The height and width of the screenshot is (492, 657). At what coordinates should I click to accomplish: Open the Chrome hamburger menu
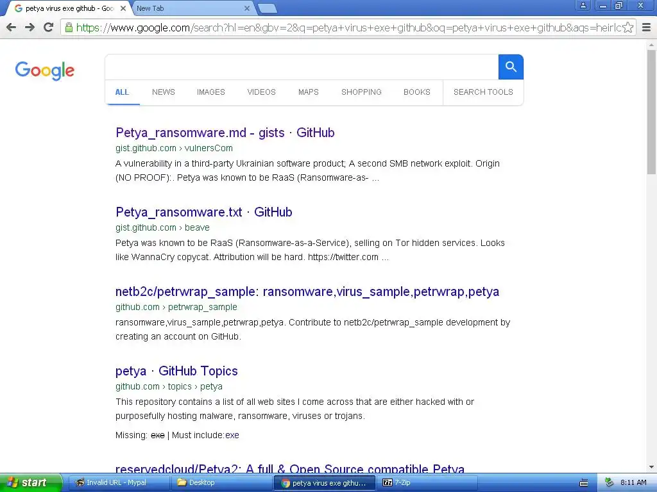pyautogui.click(x=646, y=28)
